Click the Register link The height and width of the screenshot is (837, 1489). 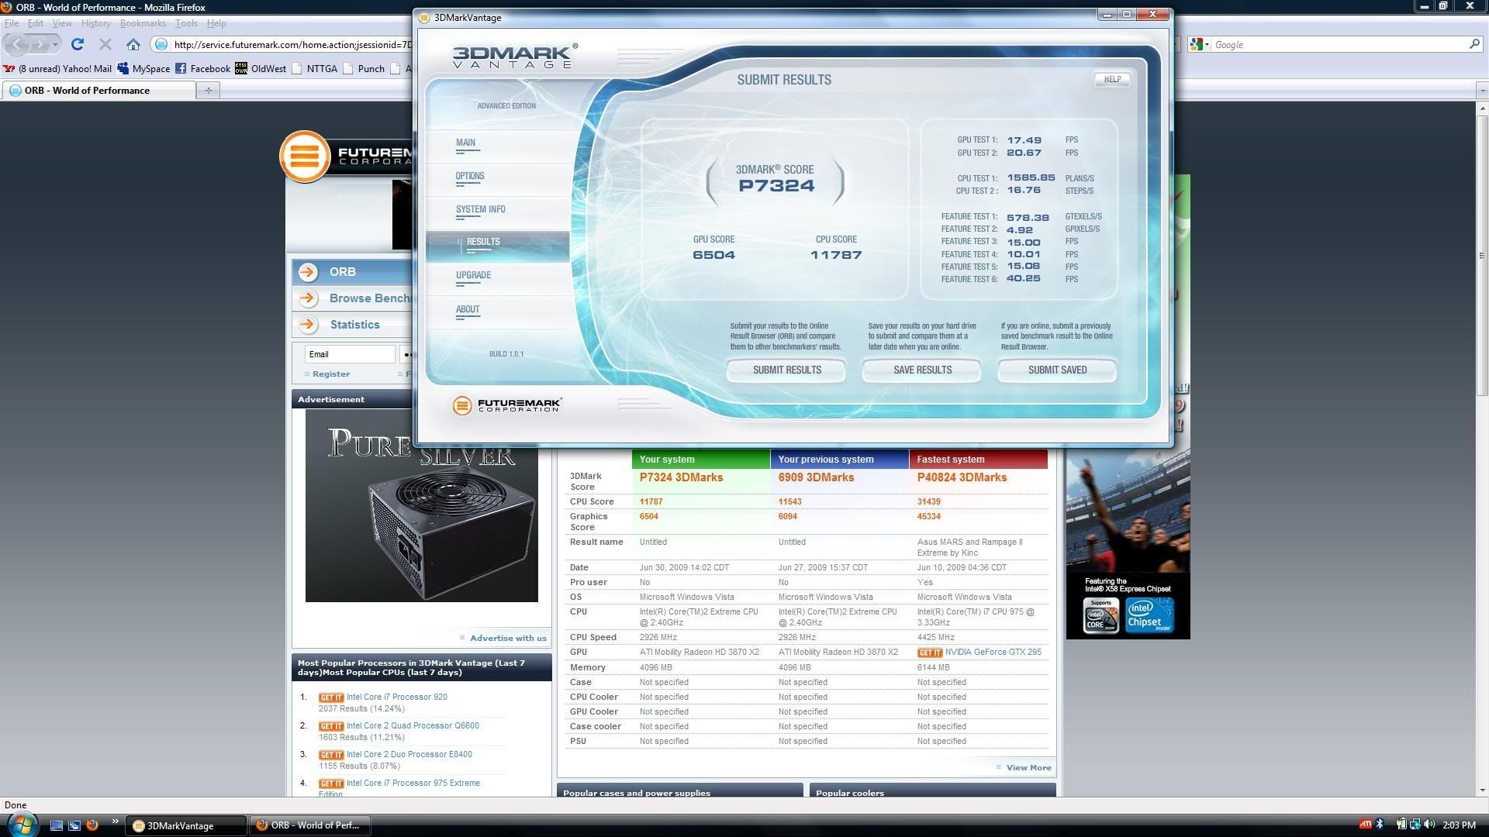[x=330, y=374]
